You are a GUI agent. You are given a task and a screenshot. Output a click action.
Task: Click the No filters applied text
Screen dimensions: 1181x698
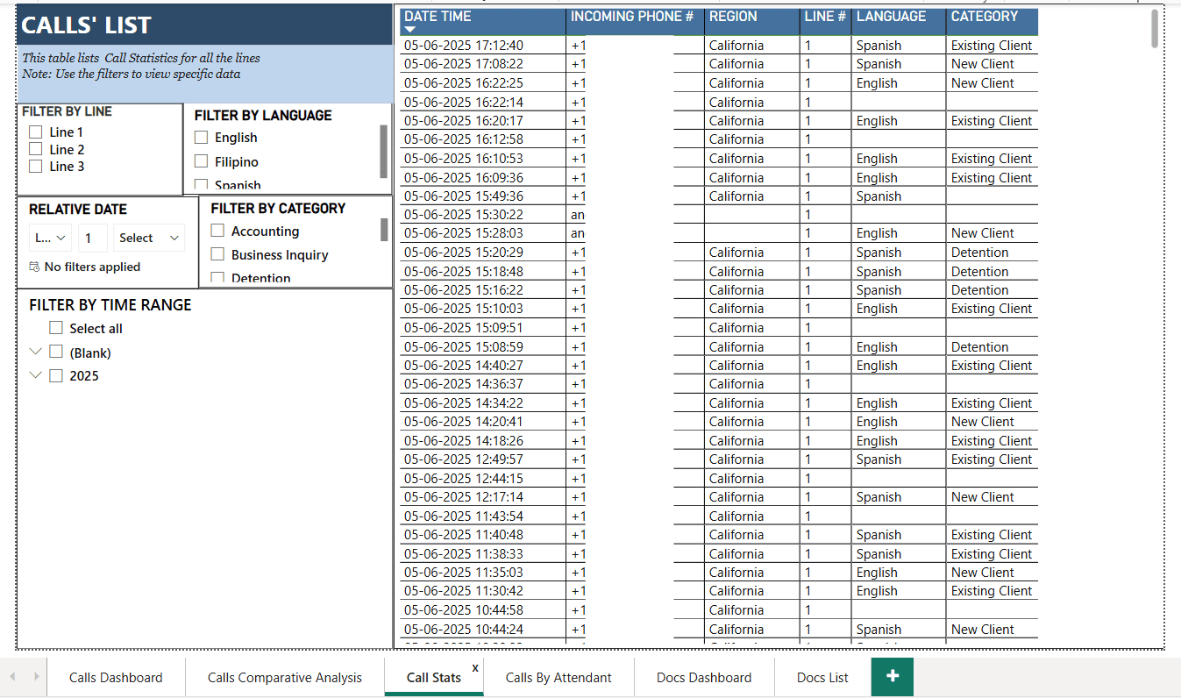click(92, 267)
